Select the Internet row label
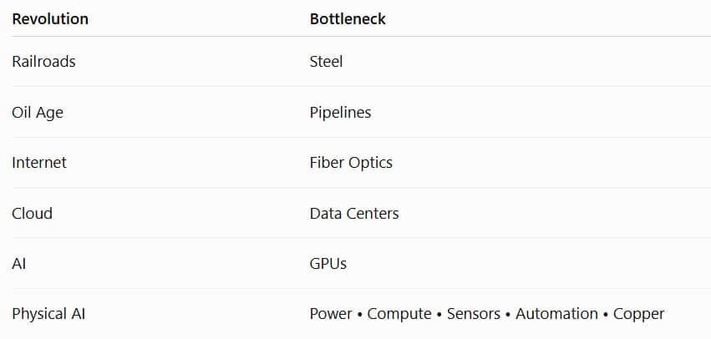Screen dimensions: 711x339 39,162
